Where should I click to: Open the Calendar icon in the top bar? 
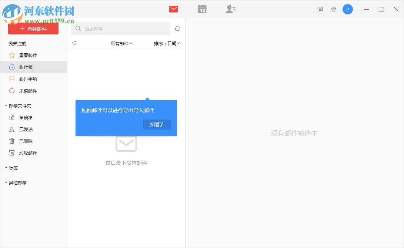pyautogui.click(x=202, y=9)
